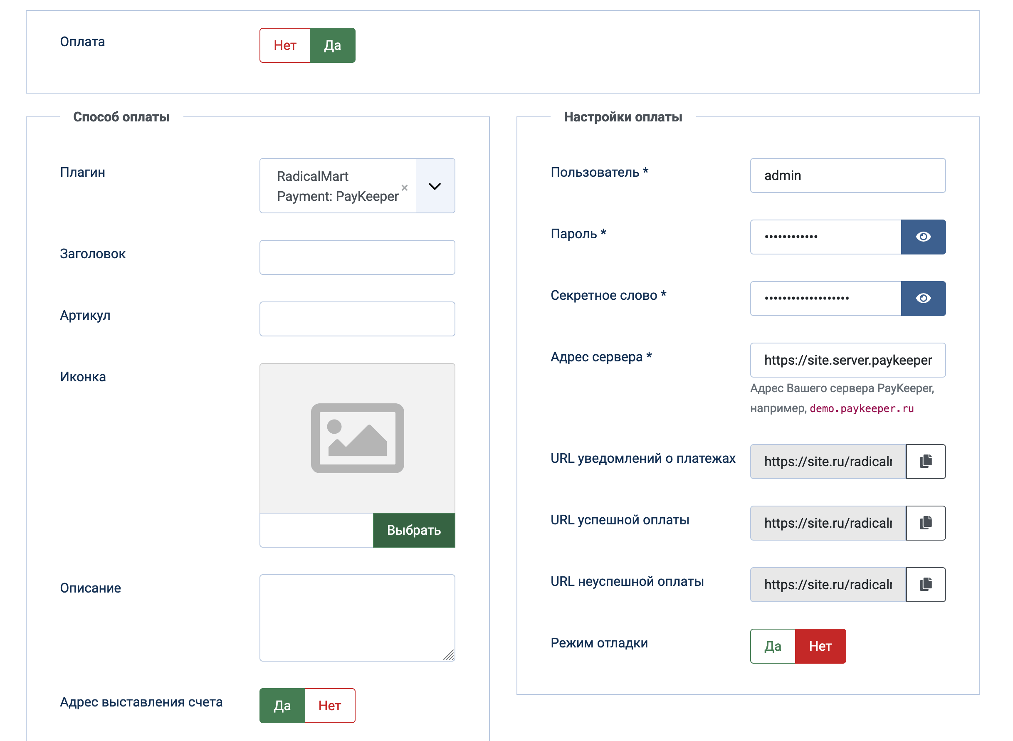Click the Артикул input field
Image resolution: width=1013 pixels, height=741 pixels.
[x=357, y=319]
